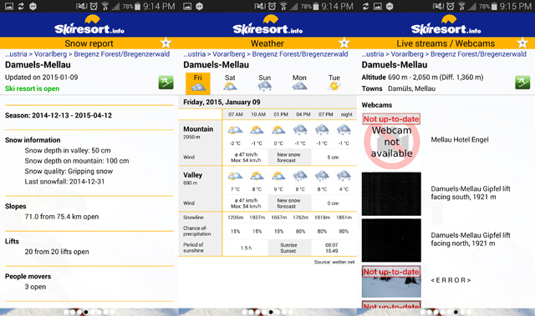Select the Sat forecast day tab
This screenshot has height=316, width=535.
(x=230, y=83)
